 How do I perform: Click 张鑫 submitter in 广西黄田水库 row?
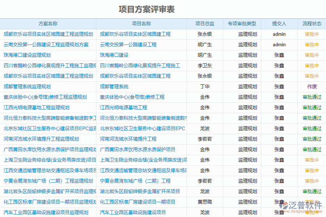(x=279, y=149)
